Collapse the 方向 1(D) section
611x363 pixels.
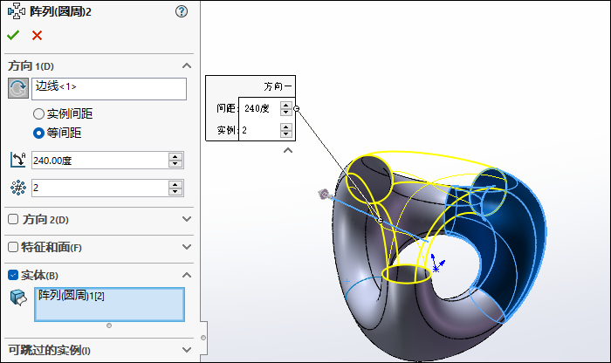(x=187, y=65)
